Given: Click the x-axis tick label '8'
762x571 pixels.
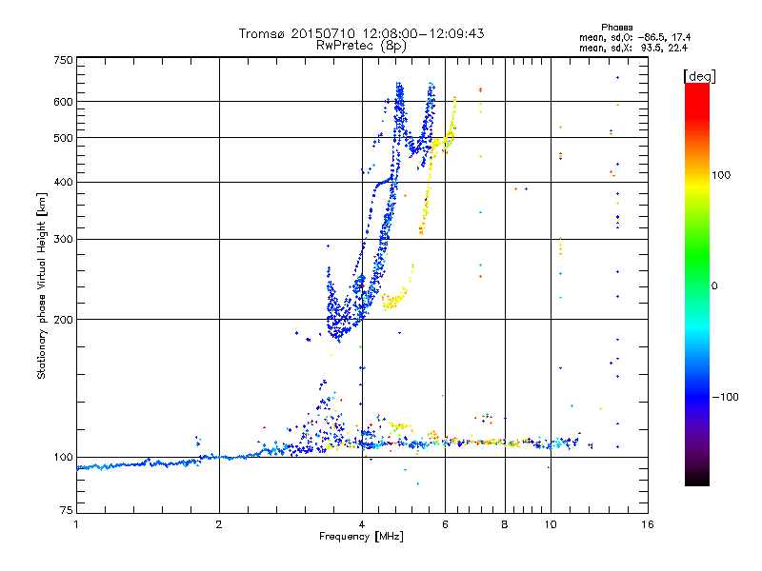Looking at the screenshot, I should coord(505,524).
